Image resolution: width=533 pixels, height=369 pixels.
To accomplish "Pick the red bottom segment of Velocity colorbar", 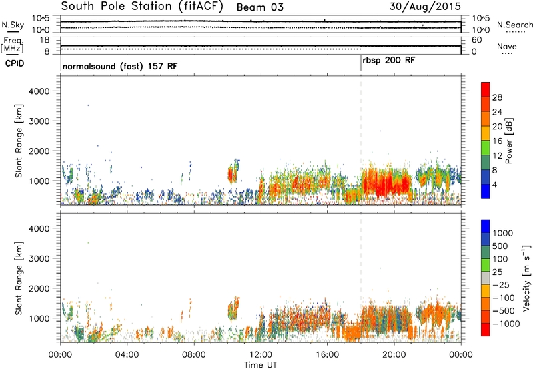I will point(486,330).
